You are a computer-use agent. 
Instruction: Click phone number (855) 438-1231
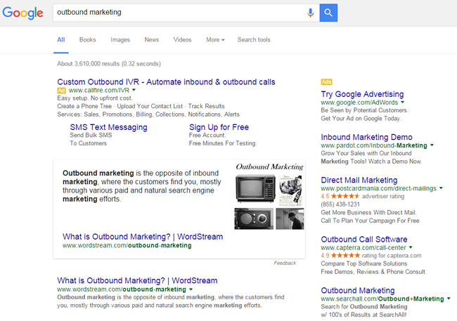(340, 204)
